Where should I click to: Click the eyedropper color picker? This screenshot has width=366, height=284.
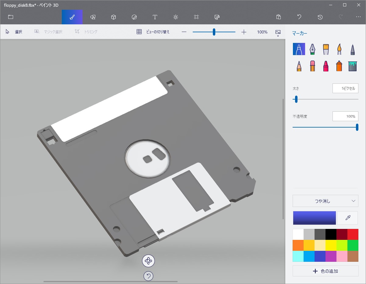347,218
